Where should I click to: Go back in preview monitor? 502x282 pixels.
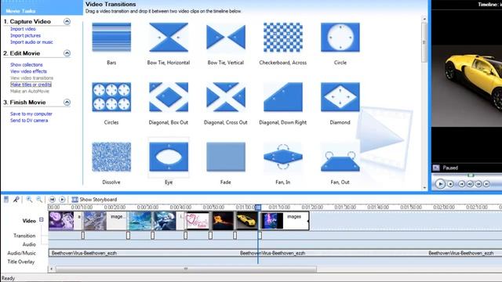[461, 184]
